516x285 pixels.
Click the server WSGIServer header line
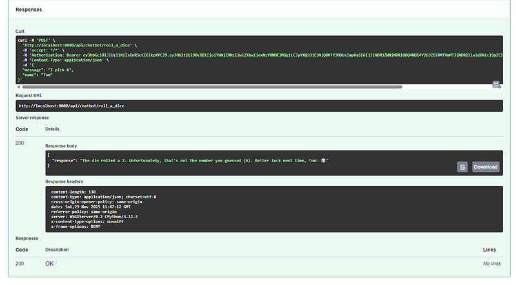pyautogui.click(x=94, y=217)
